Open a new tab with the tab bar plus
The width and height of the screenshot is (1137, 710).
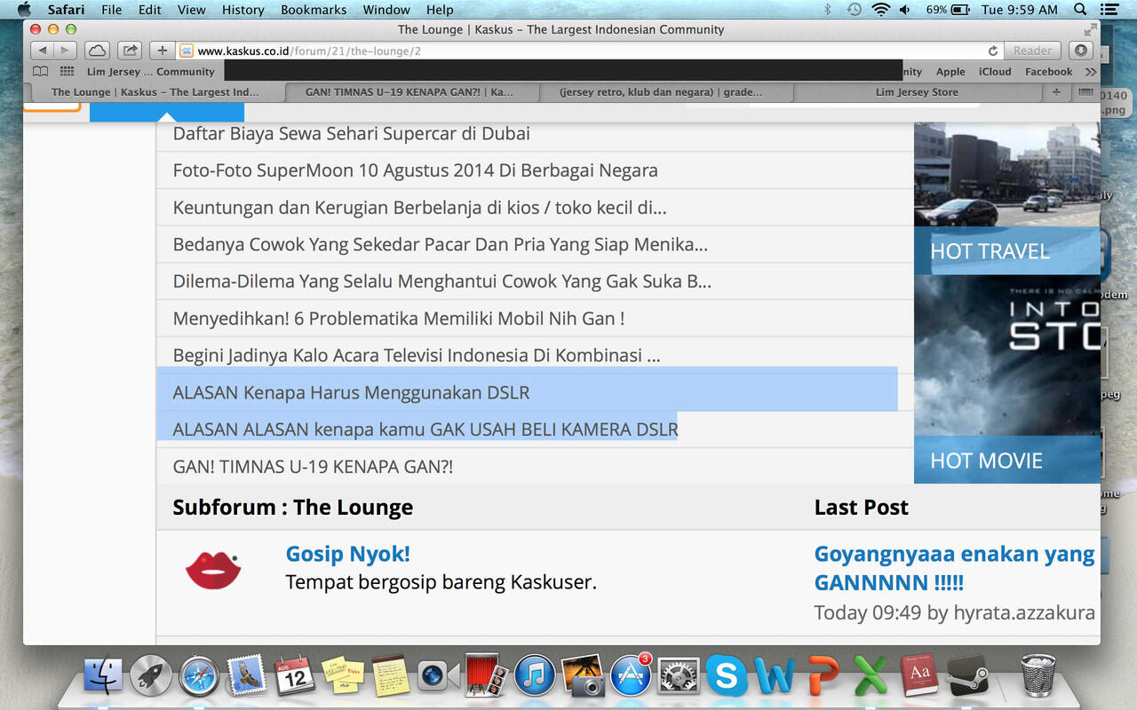pos(1056,92)
